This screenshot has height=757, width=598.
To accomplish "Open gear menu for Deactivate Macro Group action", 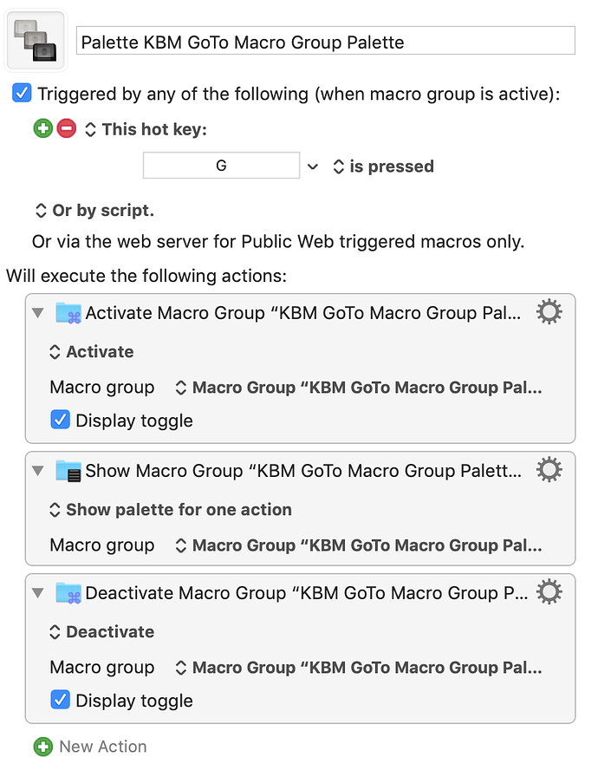I will [549, 592].
